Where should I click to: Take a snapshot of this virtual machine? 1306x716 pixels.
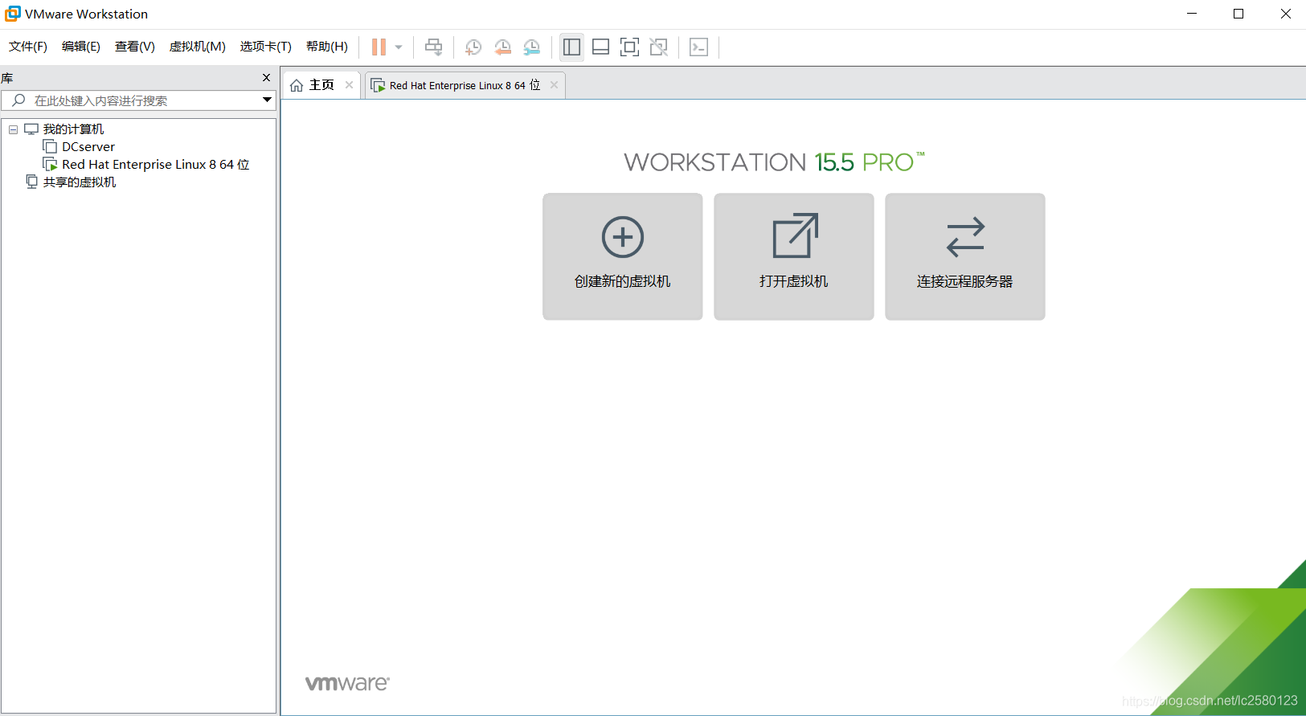(473, 47)
